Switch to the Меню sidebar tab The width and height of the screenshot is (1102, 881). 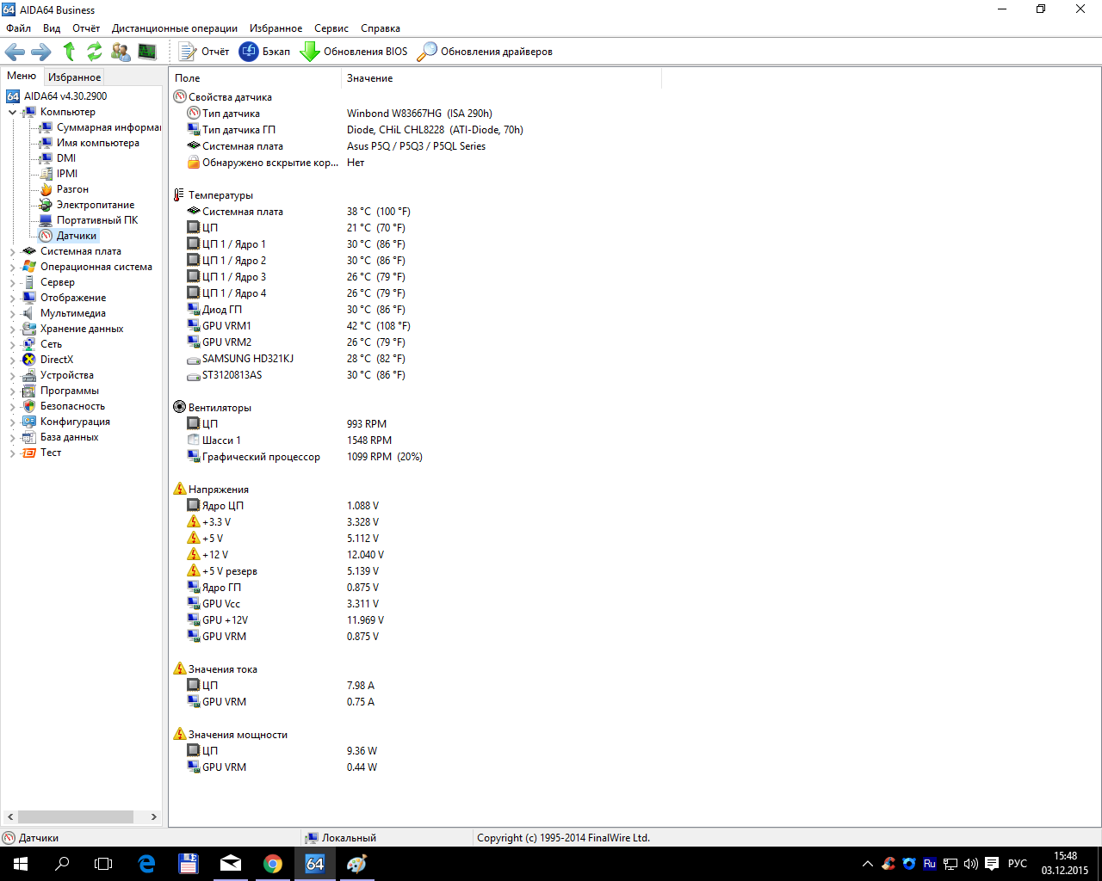click(x=22, y=76)
